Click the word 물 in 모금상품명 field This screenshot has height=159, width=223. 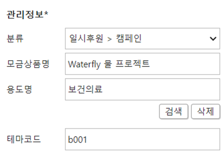(106, 64)
